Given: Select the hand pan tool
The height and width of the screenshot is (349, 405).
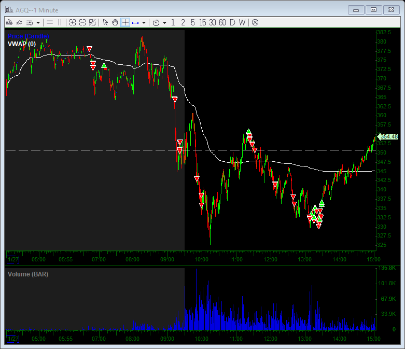Looking at the screenshot, I should 115,22.
